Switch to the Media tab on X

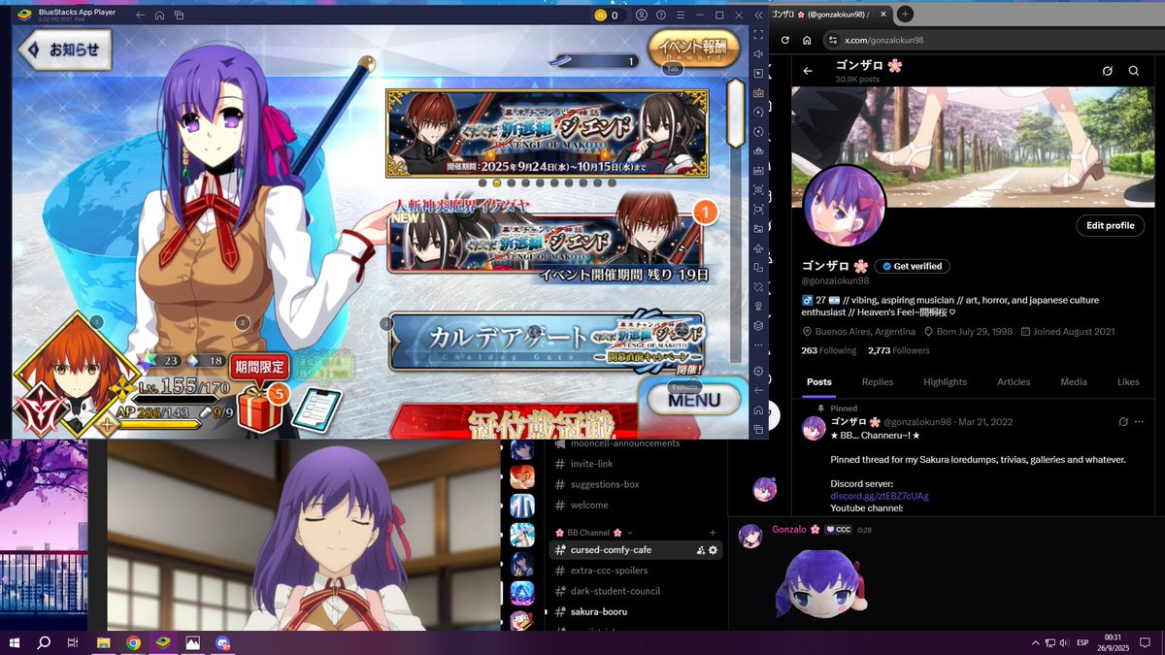tap(1074, 381)
